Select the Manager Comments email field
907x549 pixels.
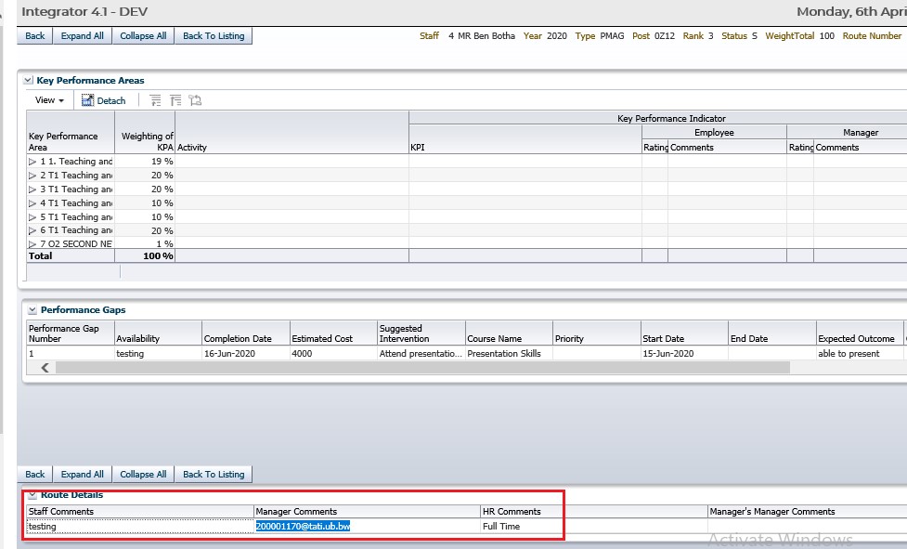pos(303,526)
